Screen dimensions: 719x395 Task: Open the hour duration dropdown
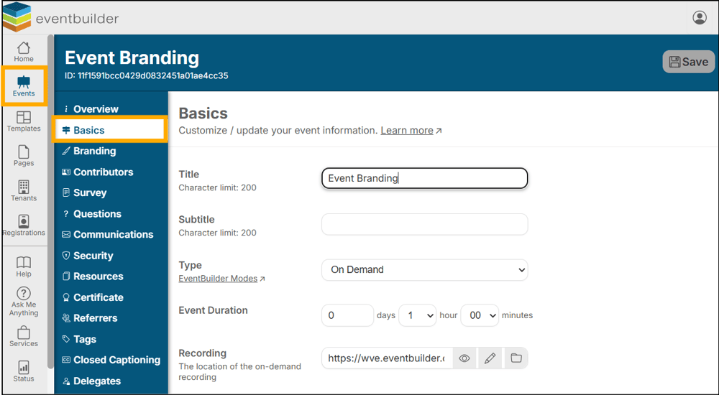pos(417,315)
